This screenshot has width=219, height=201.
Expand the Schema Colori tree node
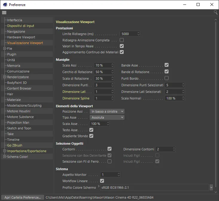[4, 157]
